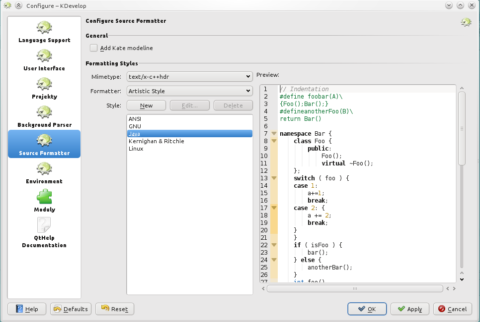Open the Projekty settings page
This screenshot has height=322, width=480.
[44, 88]
